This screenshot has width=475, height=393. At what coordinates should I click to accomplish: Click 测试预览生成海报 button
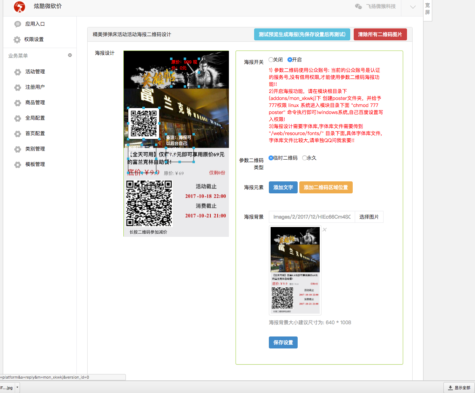[x=302, y=34]
